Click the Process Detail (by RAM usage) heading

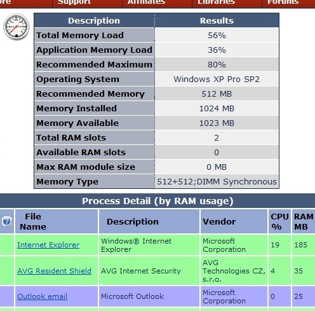pyautogui.click(x=157, y=201)
